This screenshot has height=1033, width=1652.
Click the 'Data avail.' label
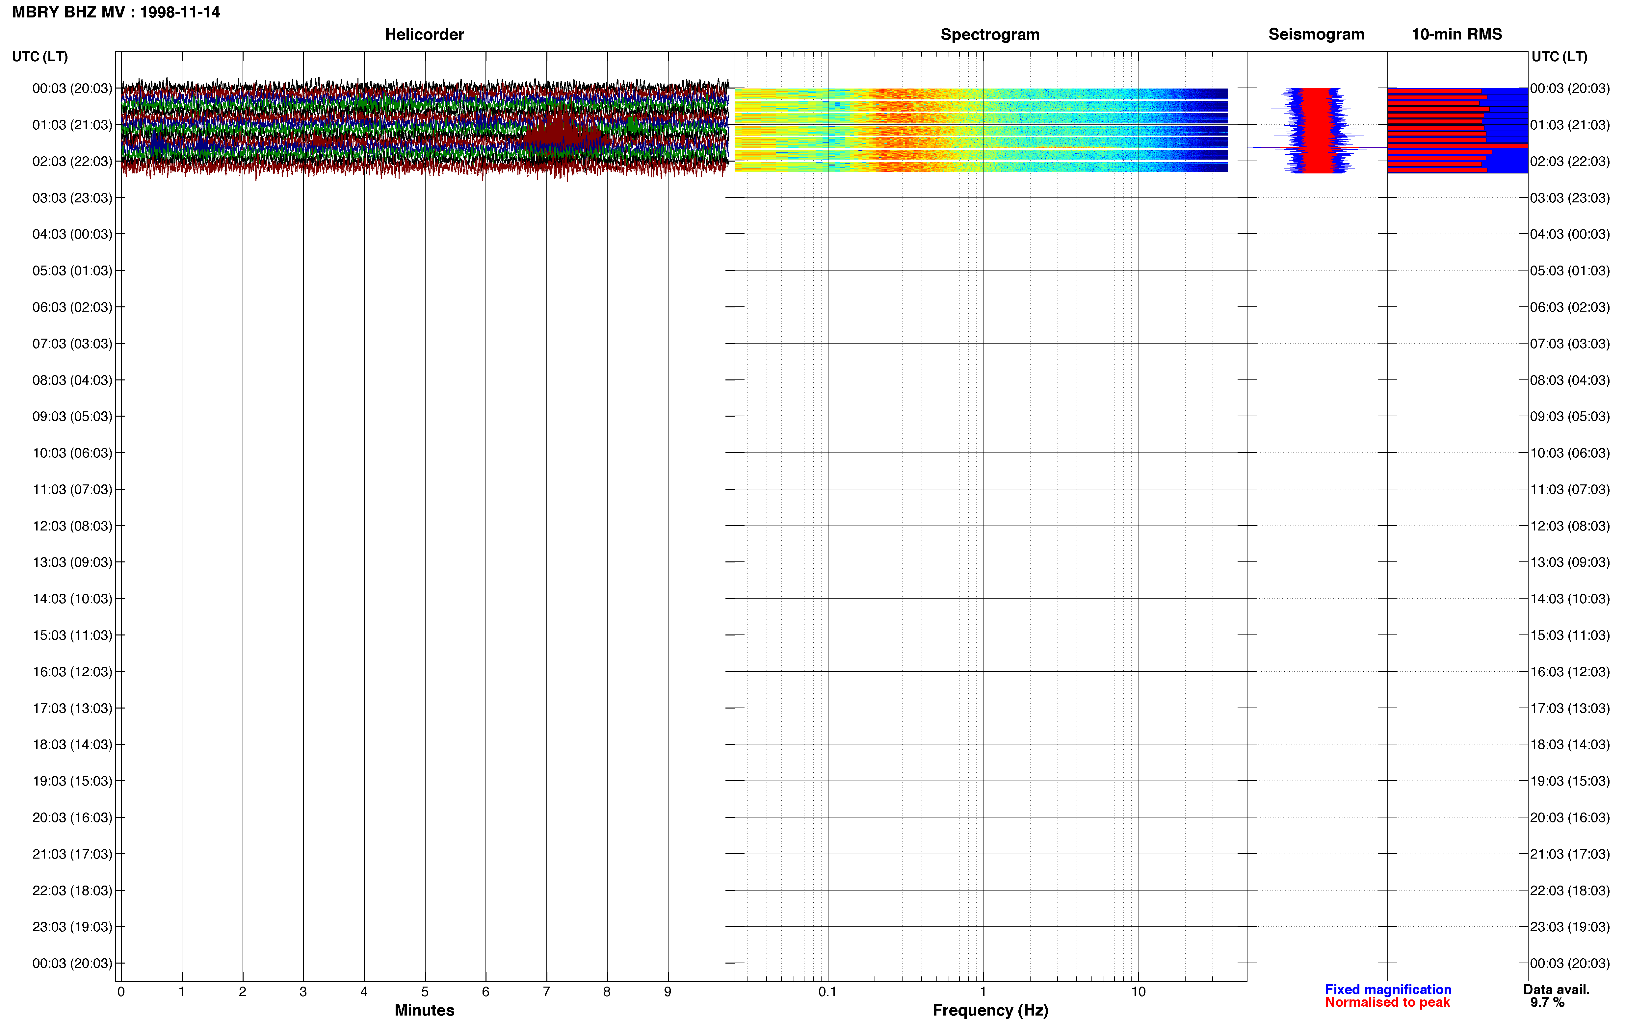click(1556, 989)
